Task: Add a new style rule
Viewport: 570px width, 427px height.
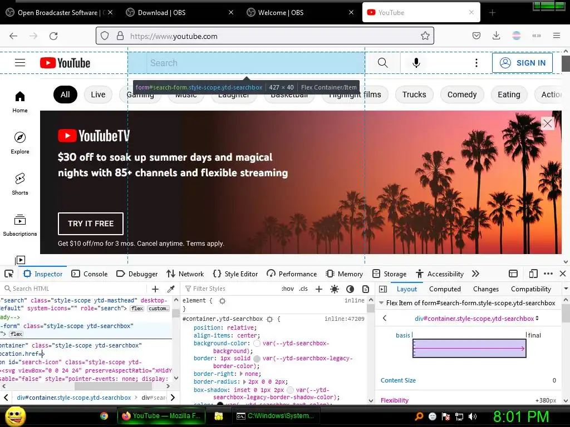Action: pyautogui.click(x=319, y=289)
